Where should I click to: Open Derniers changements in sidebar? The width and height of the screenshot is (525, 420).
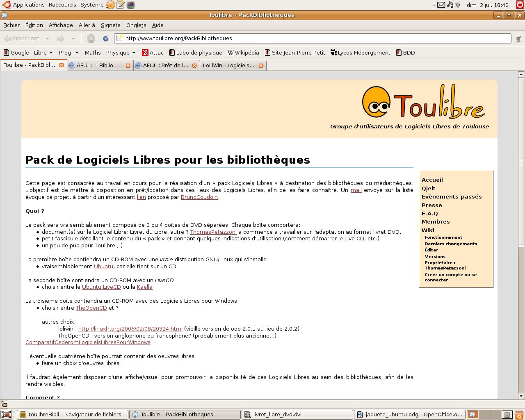tap(451, 244)
